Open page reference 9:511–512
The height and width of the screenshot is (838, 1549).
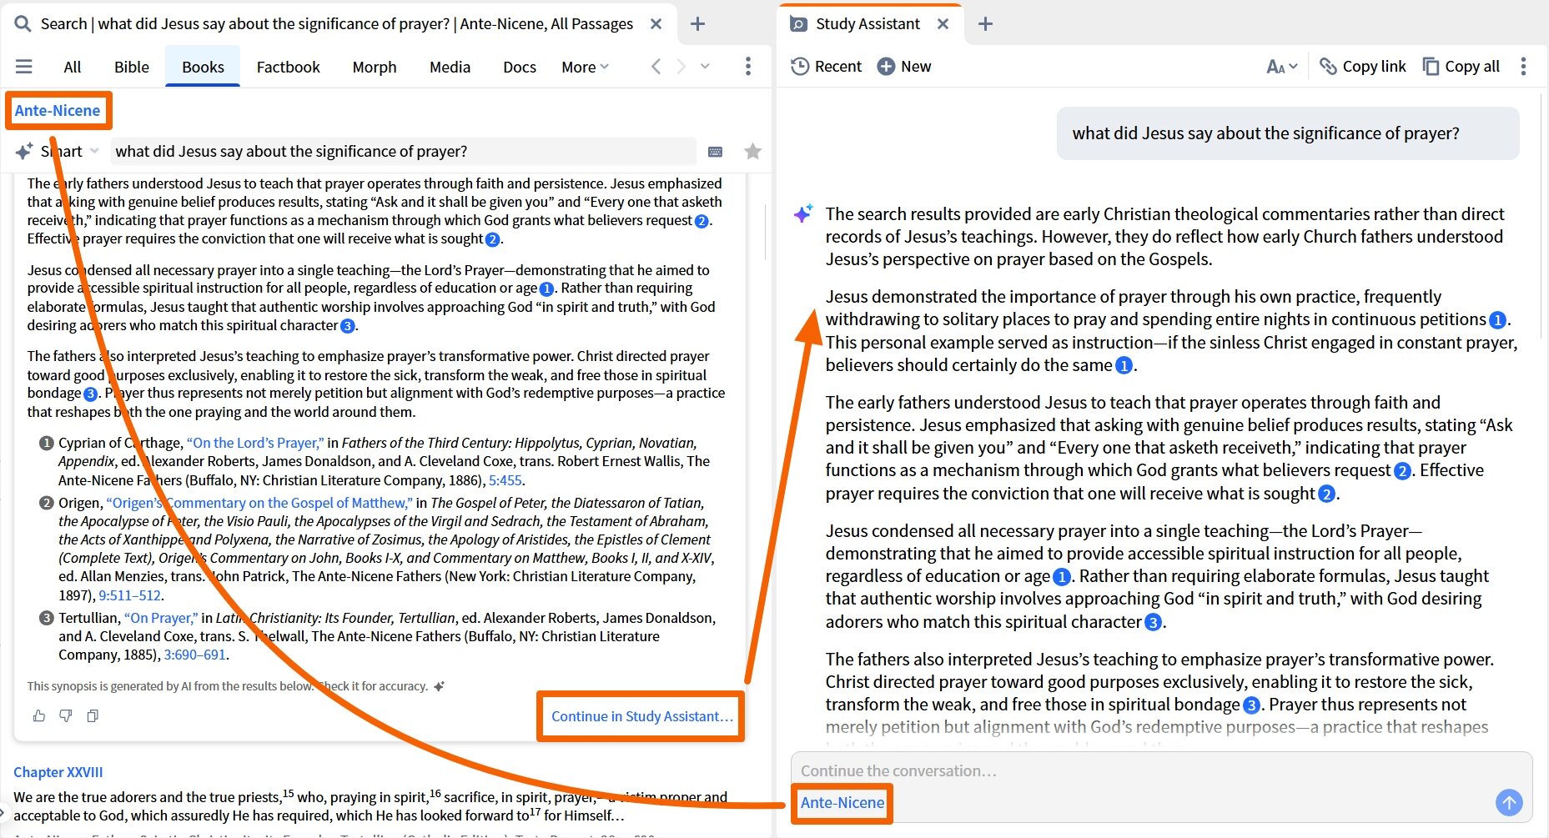pyautogui.click(x=129, y=595)
